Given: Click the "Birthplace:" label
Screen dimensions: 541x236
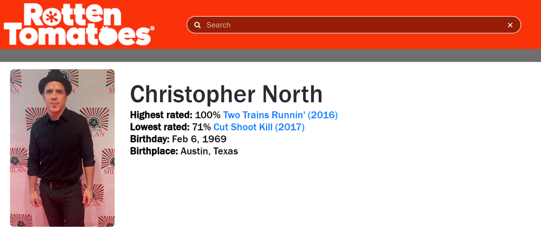Looking at the screenshot, I should pyautogui.click(x=154, y=151).
